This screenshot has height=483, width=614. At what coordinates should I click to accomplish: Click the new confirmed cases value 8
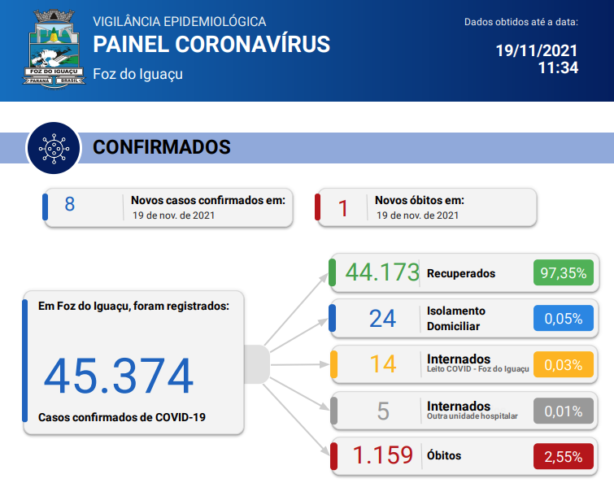coord(70,204)
